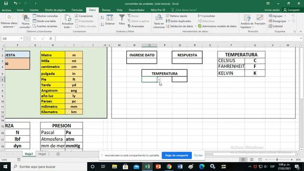Screen dimensions: 304x171
Task: Click the insert function fx icon
Action: pos(51,38)
